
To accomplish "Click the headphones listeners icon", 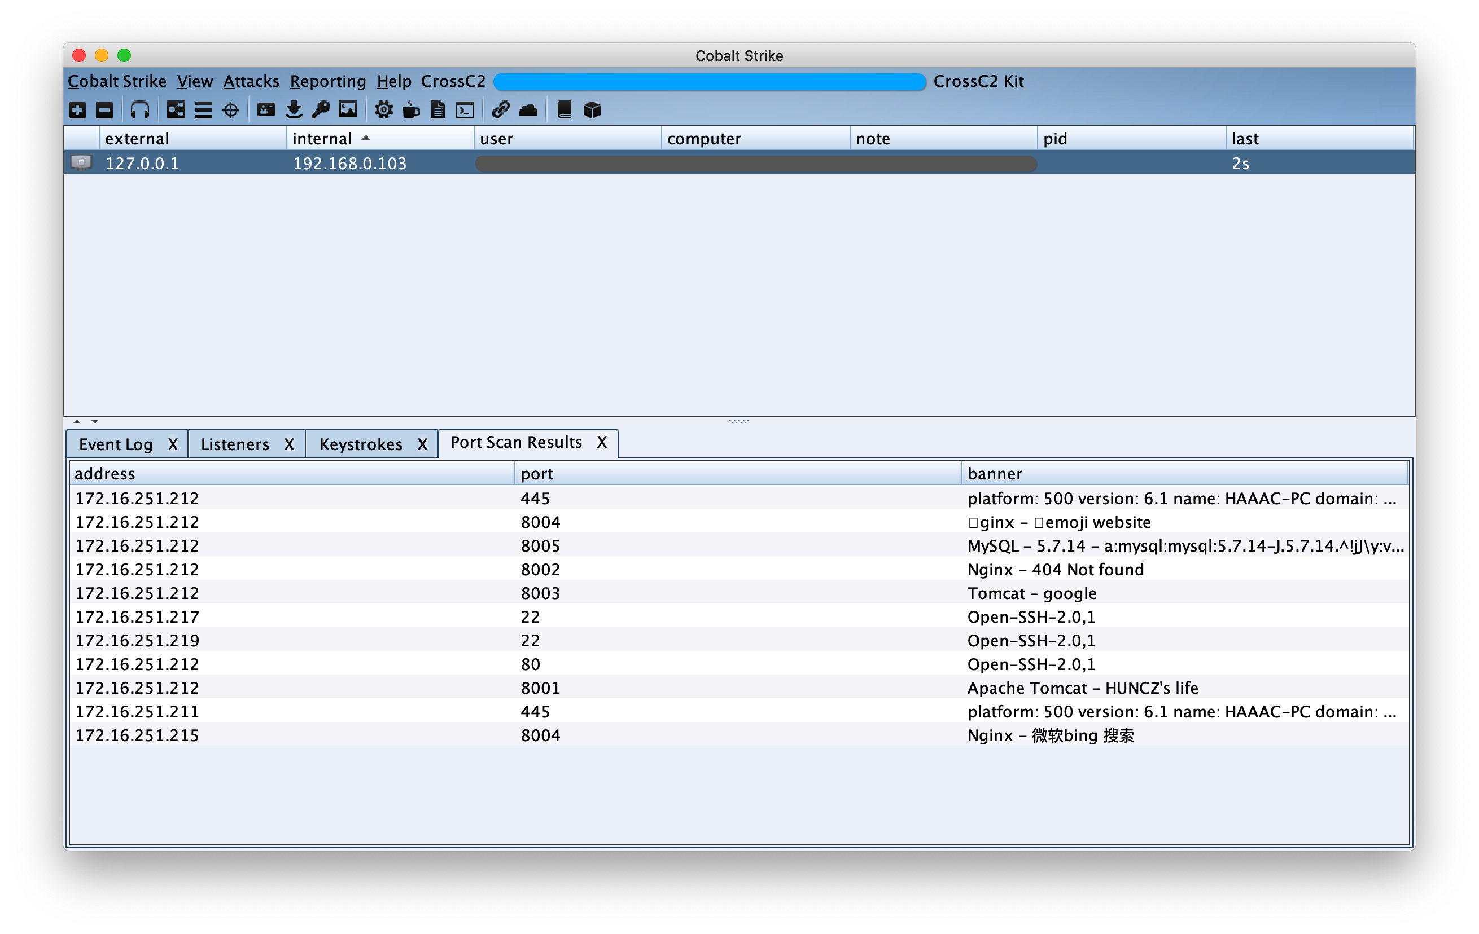I will 140,110.
